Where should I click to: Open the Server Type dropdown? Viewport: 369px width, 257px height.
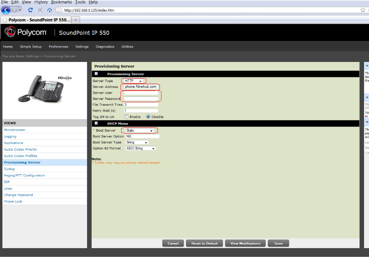(134, 81)
